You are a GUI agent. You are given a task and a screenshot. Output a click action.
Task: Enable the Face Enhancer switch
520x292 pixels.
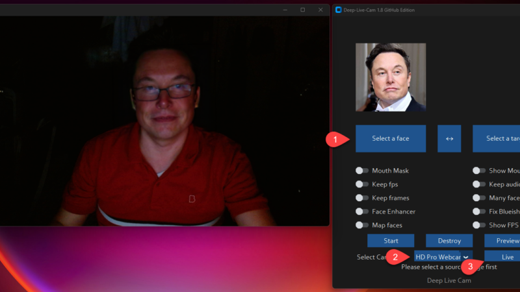click(x=361, y=212)
